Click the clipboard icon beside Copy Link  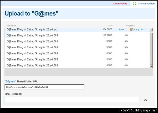132,29
